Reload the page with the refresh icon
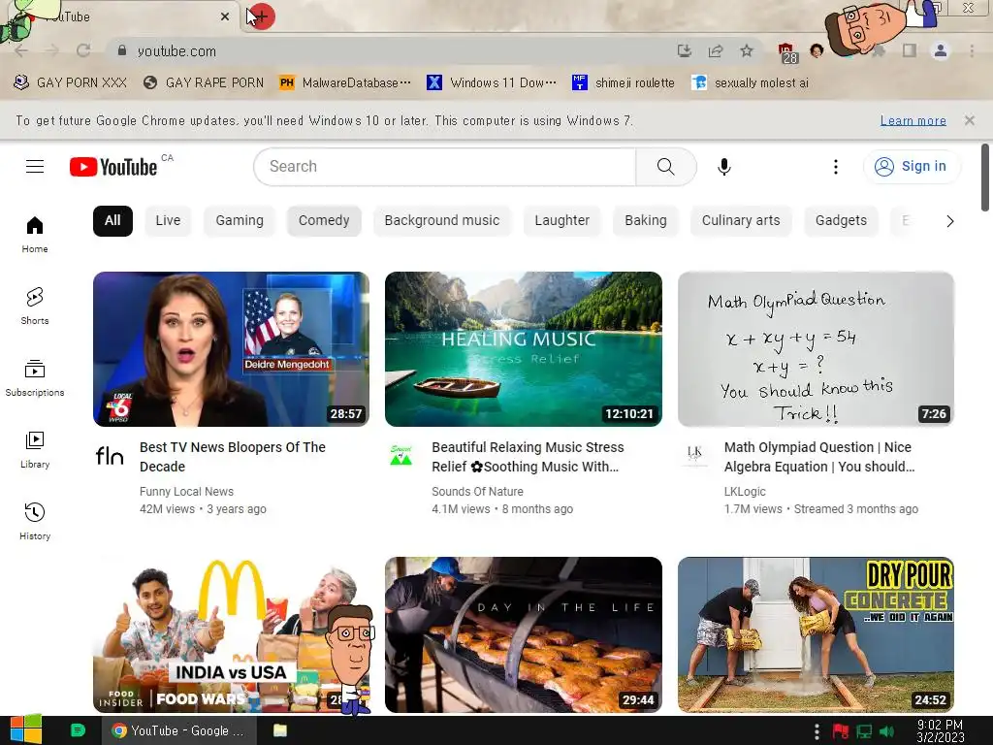The height and width of the screenshot is (745, 993). click(x=83, y=50)
